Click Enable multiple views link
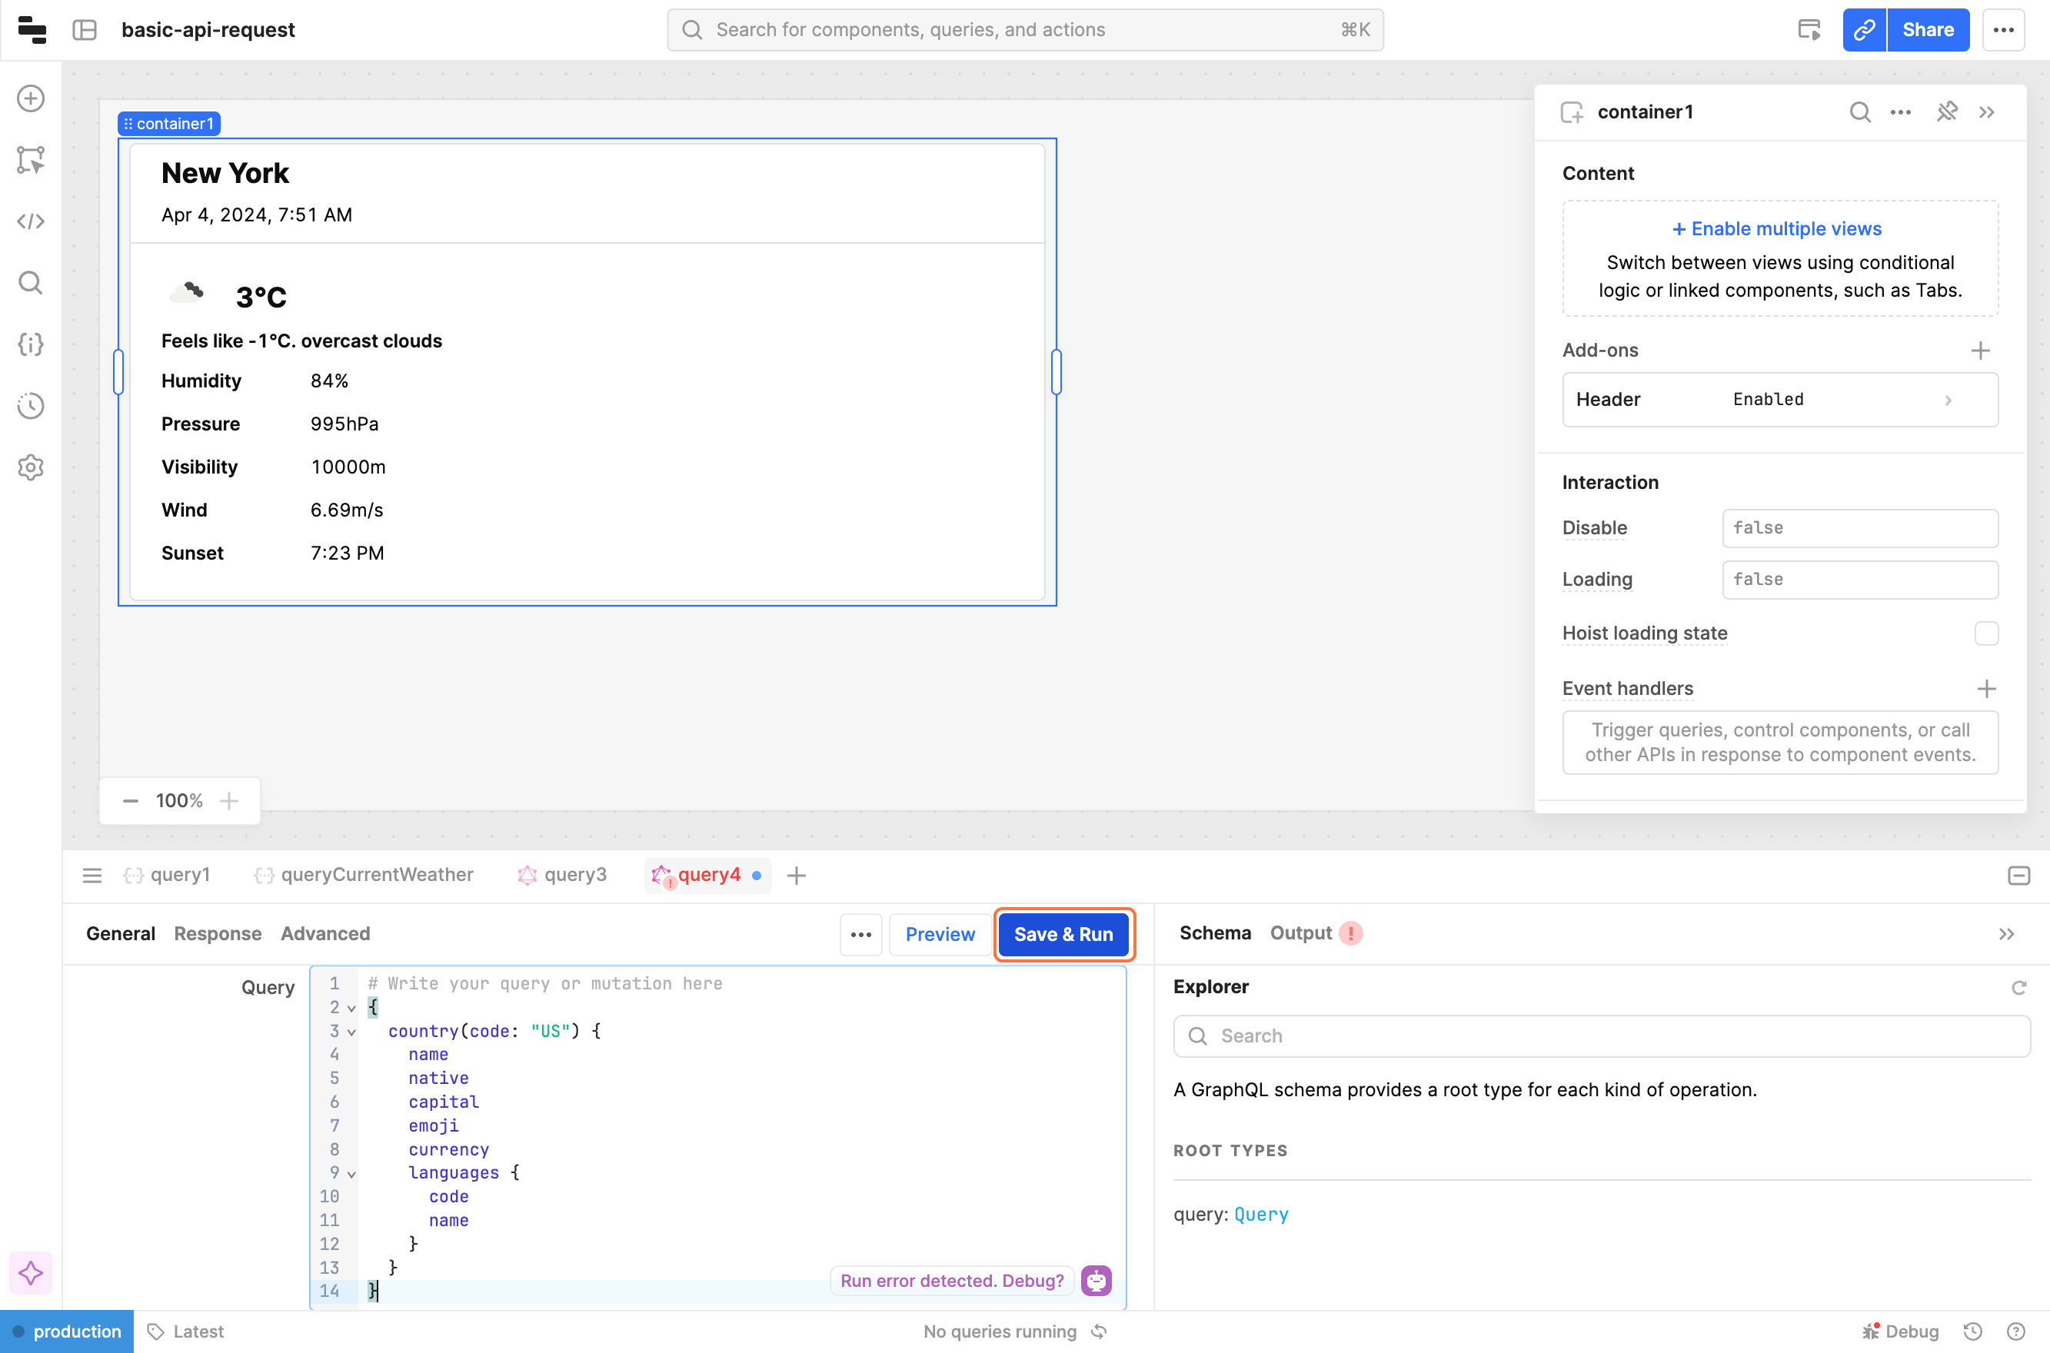The width and height of the screenshot is (2050, 1353). (x=1776, y=228)
